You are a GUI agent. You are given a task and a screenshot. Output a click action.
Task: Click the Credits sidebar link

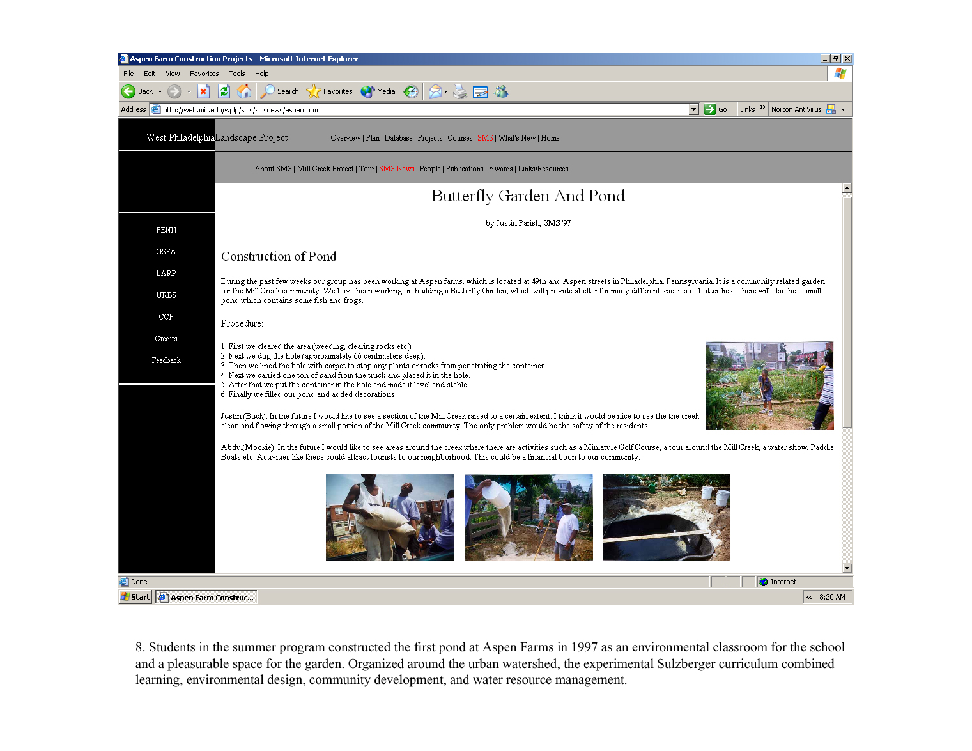[x=166, y=339]
